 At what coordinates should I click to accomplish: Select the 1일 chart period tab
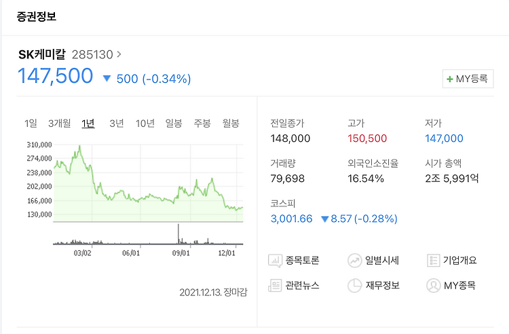[x=31, y=123]
